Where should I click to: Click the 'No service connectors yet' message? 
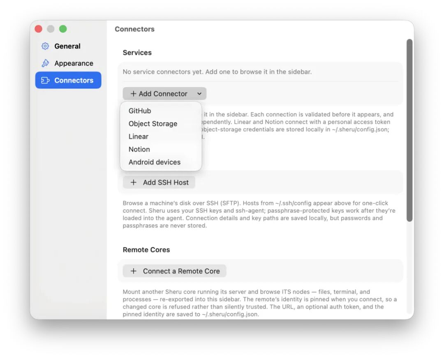click(217, 72)
